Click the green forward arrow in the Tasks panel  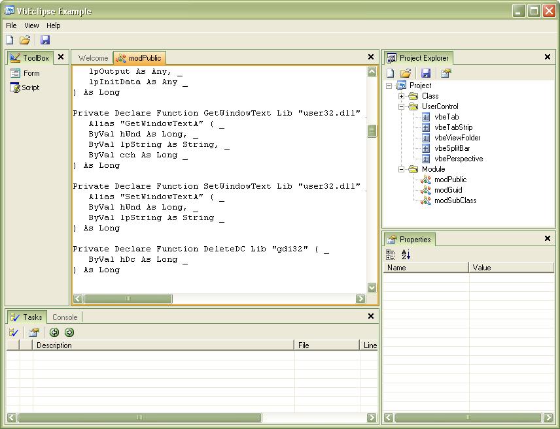(x=69, y=332)
